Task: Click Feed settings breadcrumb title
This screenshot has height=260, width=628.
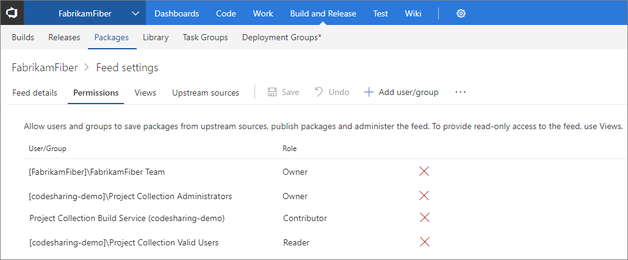Action: pyautogui.click(x=127, y=68)
